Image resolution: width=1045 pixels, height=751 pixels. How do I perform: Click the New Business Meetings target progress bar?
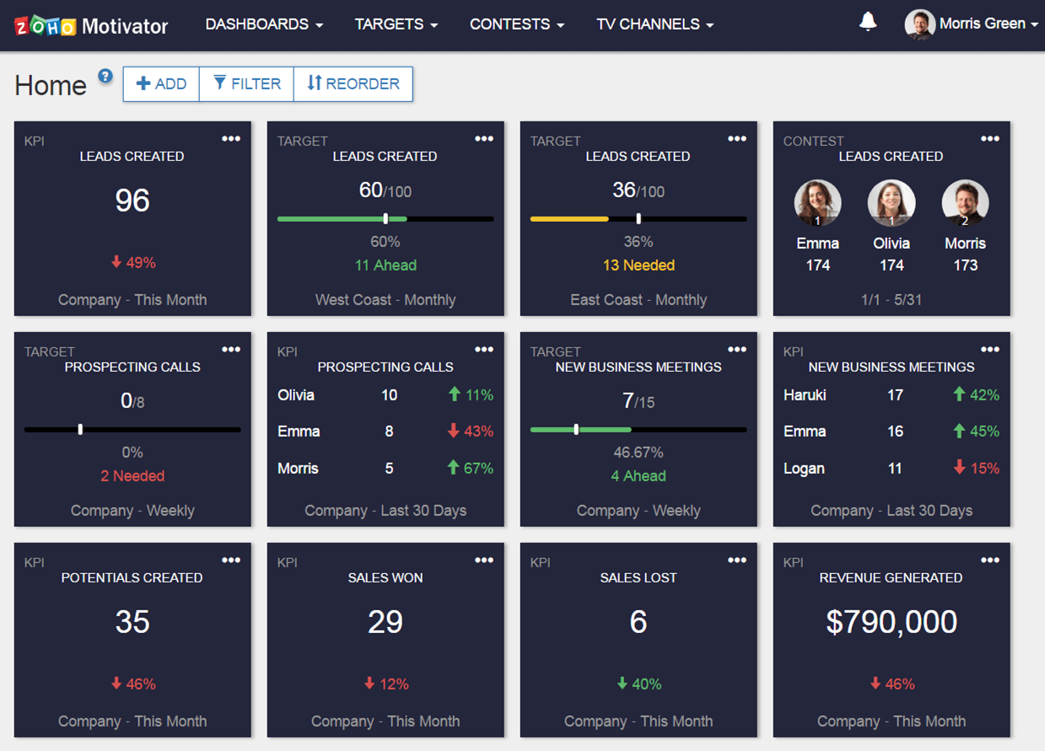click(x=638, y=430)
